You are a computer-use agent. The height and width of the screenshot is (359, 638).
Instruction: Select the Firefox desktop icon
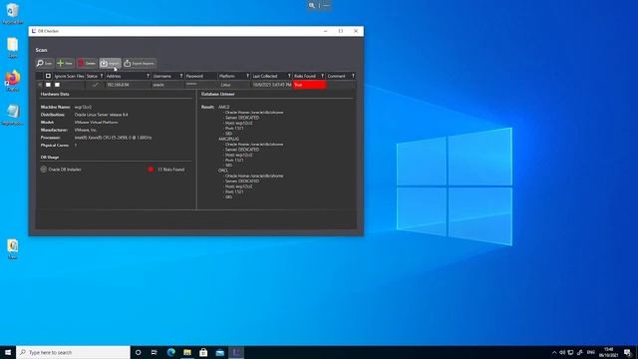click(x=13, y=80)
